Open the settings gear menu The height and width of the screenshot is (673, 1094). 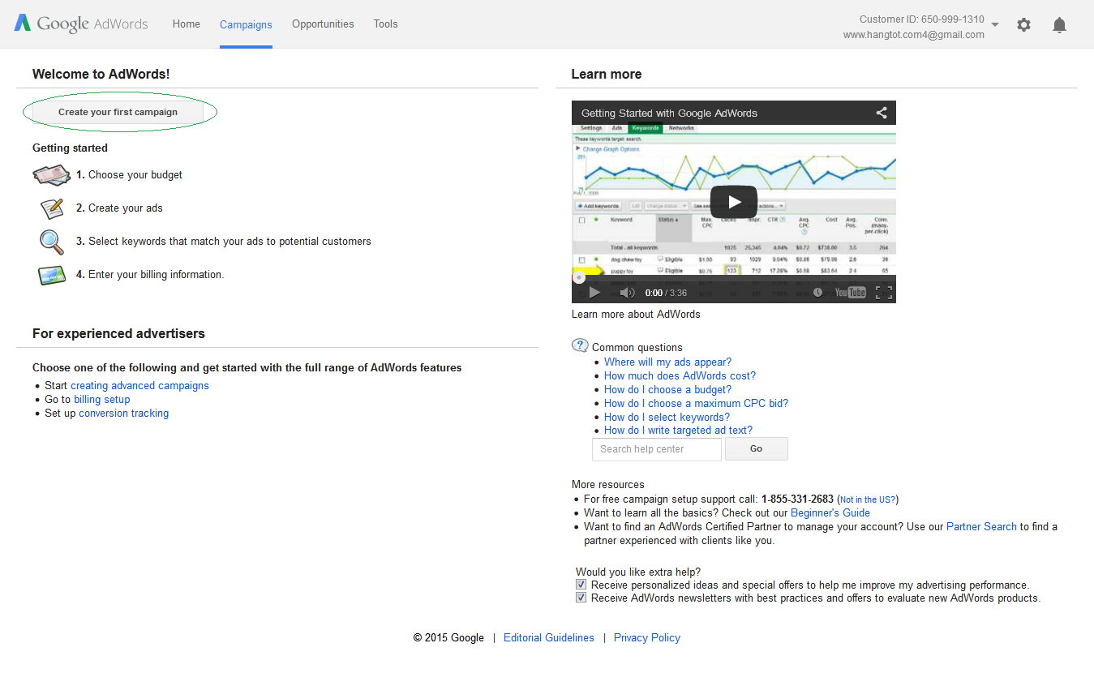(1023, 25)
